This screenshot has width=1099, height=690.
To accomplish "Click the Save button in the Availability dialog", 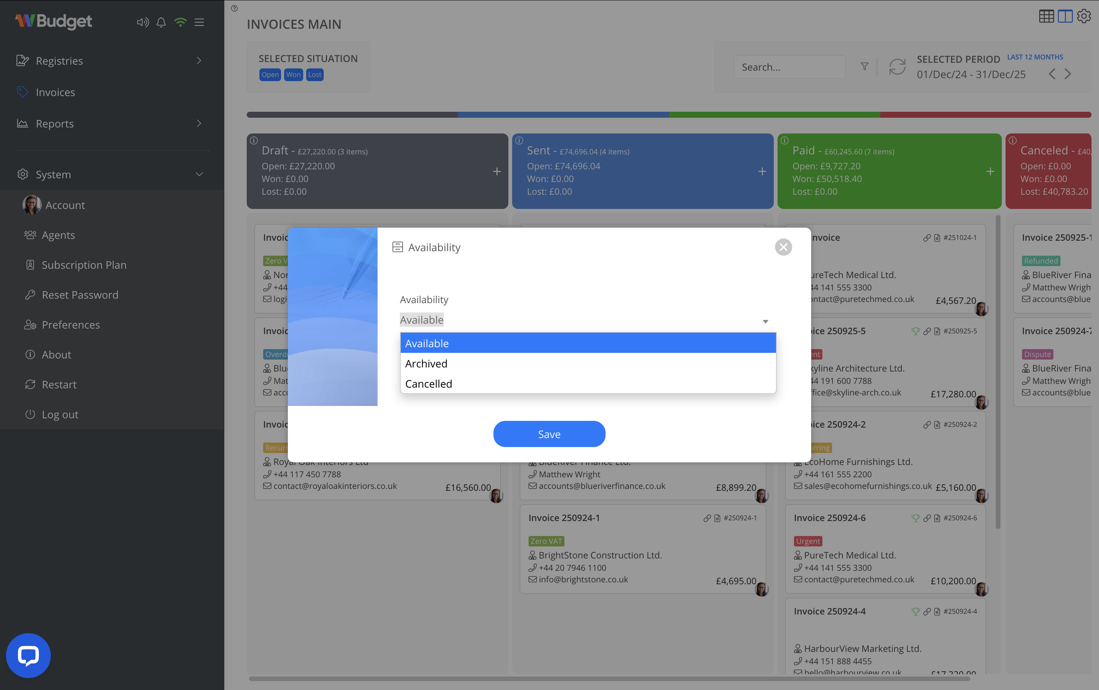I will (x=549, y=434).
